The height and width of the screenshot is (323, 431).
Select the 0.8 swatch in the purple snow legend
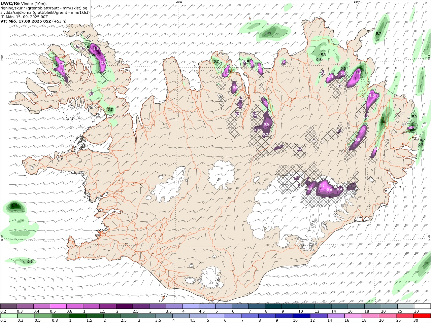click(74, 307)
